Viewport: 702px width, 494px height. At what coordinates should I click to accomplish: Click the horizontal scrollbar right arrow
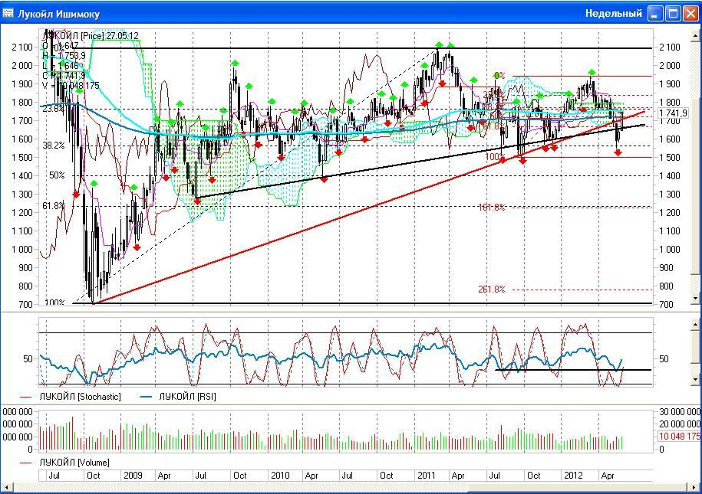tap(694, 487)
